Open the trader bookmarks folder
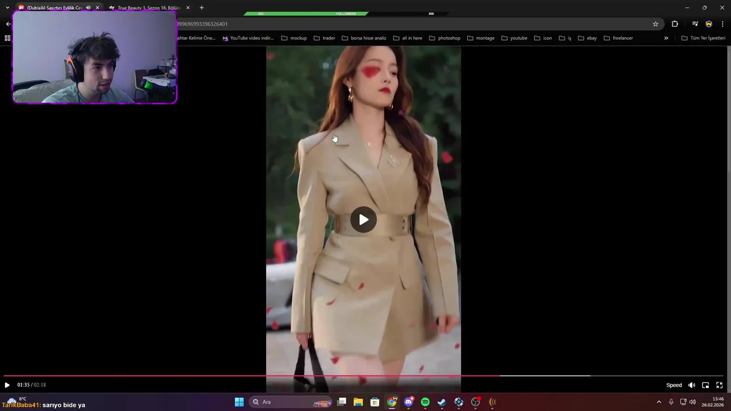The height and width of the screenshot is (411, 731). tap(324, 38)
